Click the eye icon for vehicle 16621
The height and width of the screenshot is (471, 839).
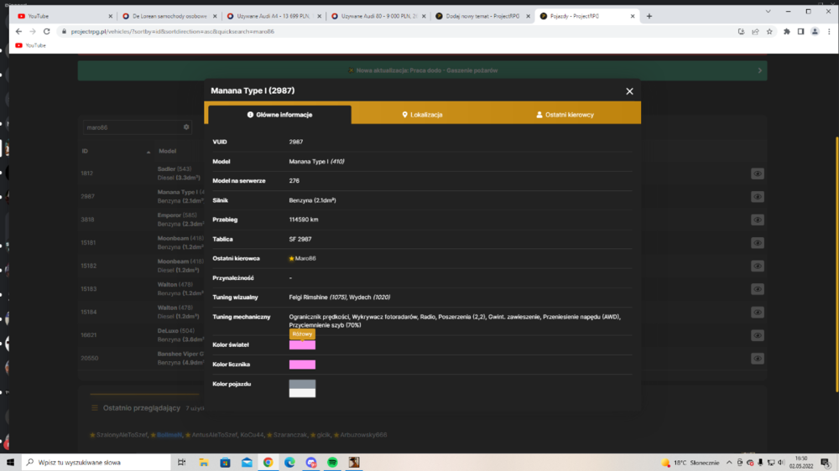coord(757,335)
